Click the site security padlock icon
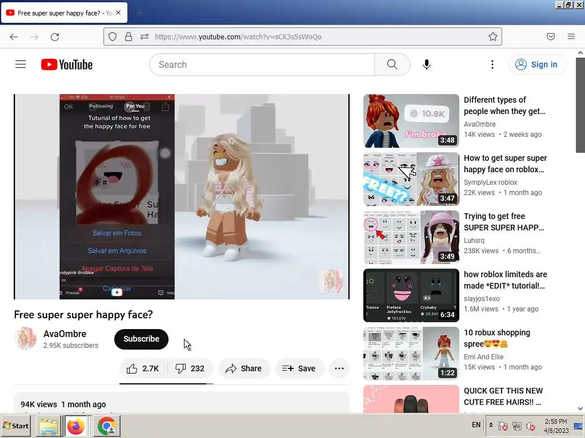Screen dimensions: 585x438 click(129, 36)
